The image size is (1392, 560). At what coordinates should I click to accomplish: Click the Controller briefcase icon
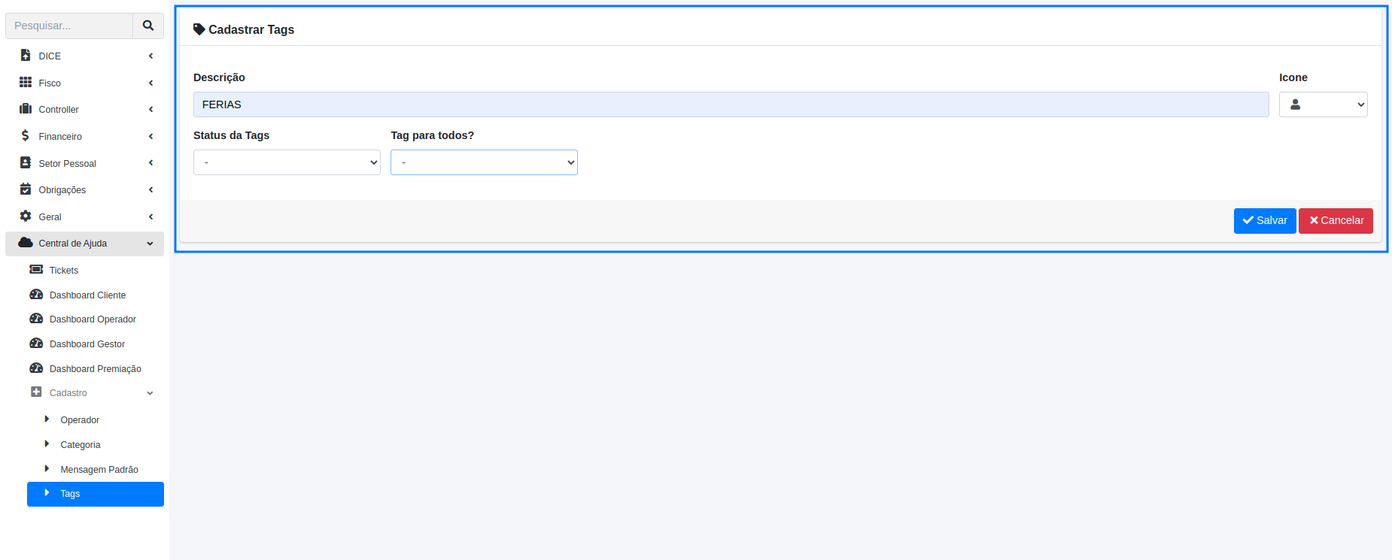click(x=26, y=109)
